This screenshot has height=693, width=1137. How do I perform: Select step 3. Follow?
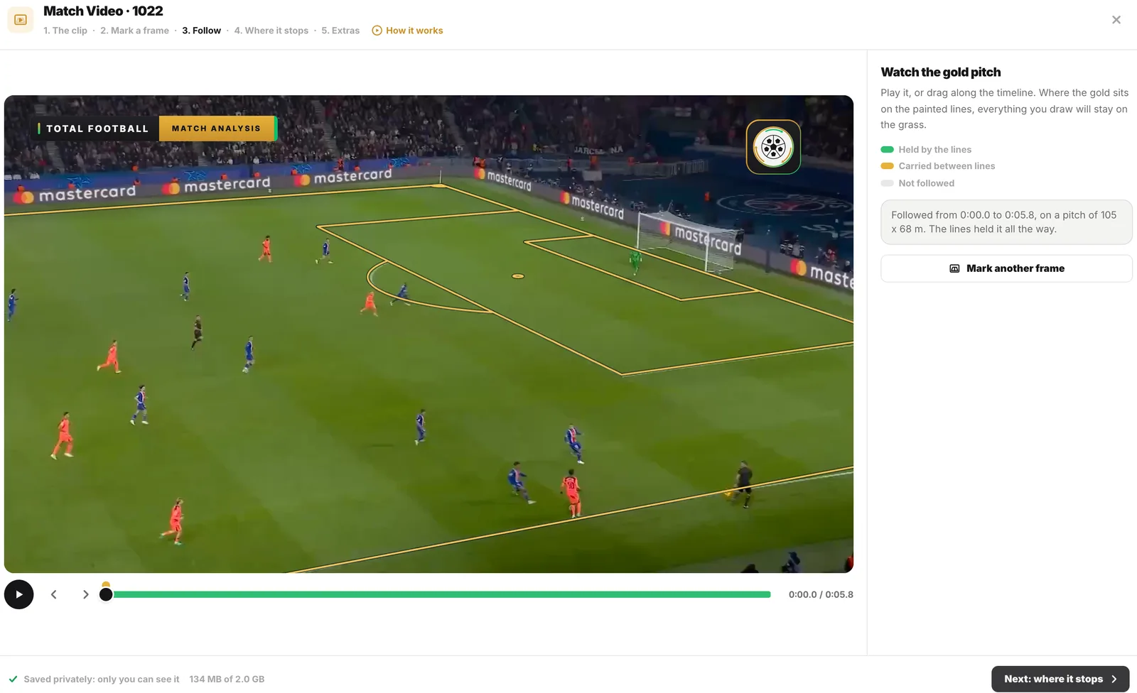201,31
